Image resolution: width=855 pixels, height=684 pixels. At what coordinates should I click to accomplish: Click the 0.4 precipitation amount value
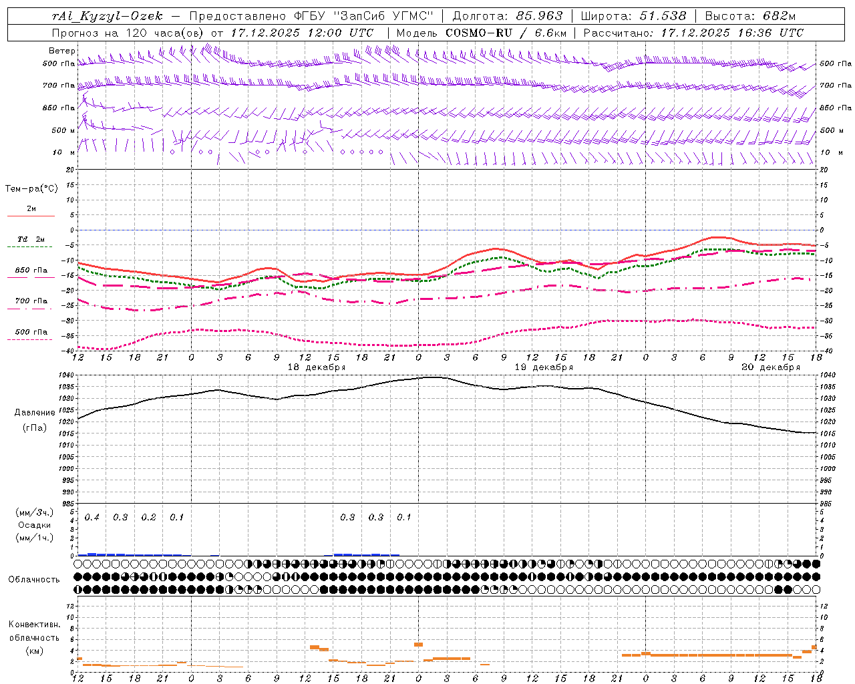pos(92,518)
